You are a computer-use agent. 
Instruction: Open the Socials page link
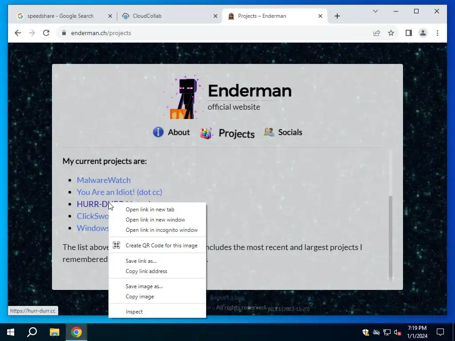(x=290, y=132)
